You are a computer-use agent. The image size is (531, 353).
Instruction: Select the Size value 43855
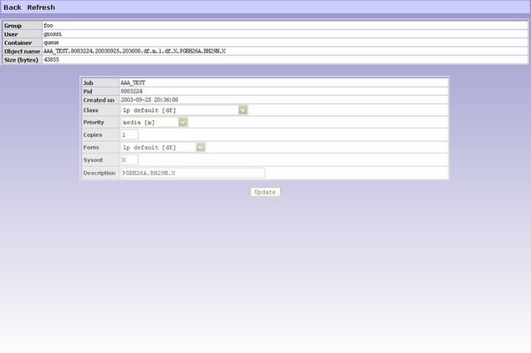(53, 59)
